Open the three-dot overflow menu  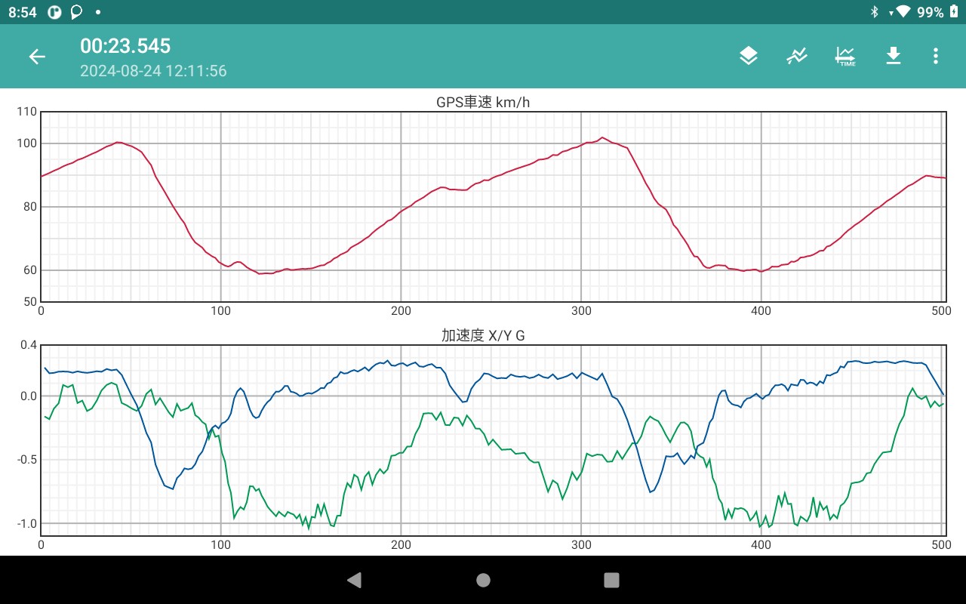tap(936, 56)
